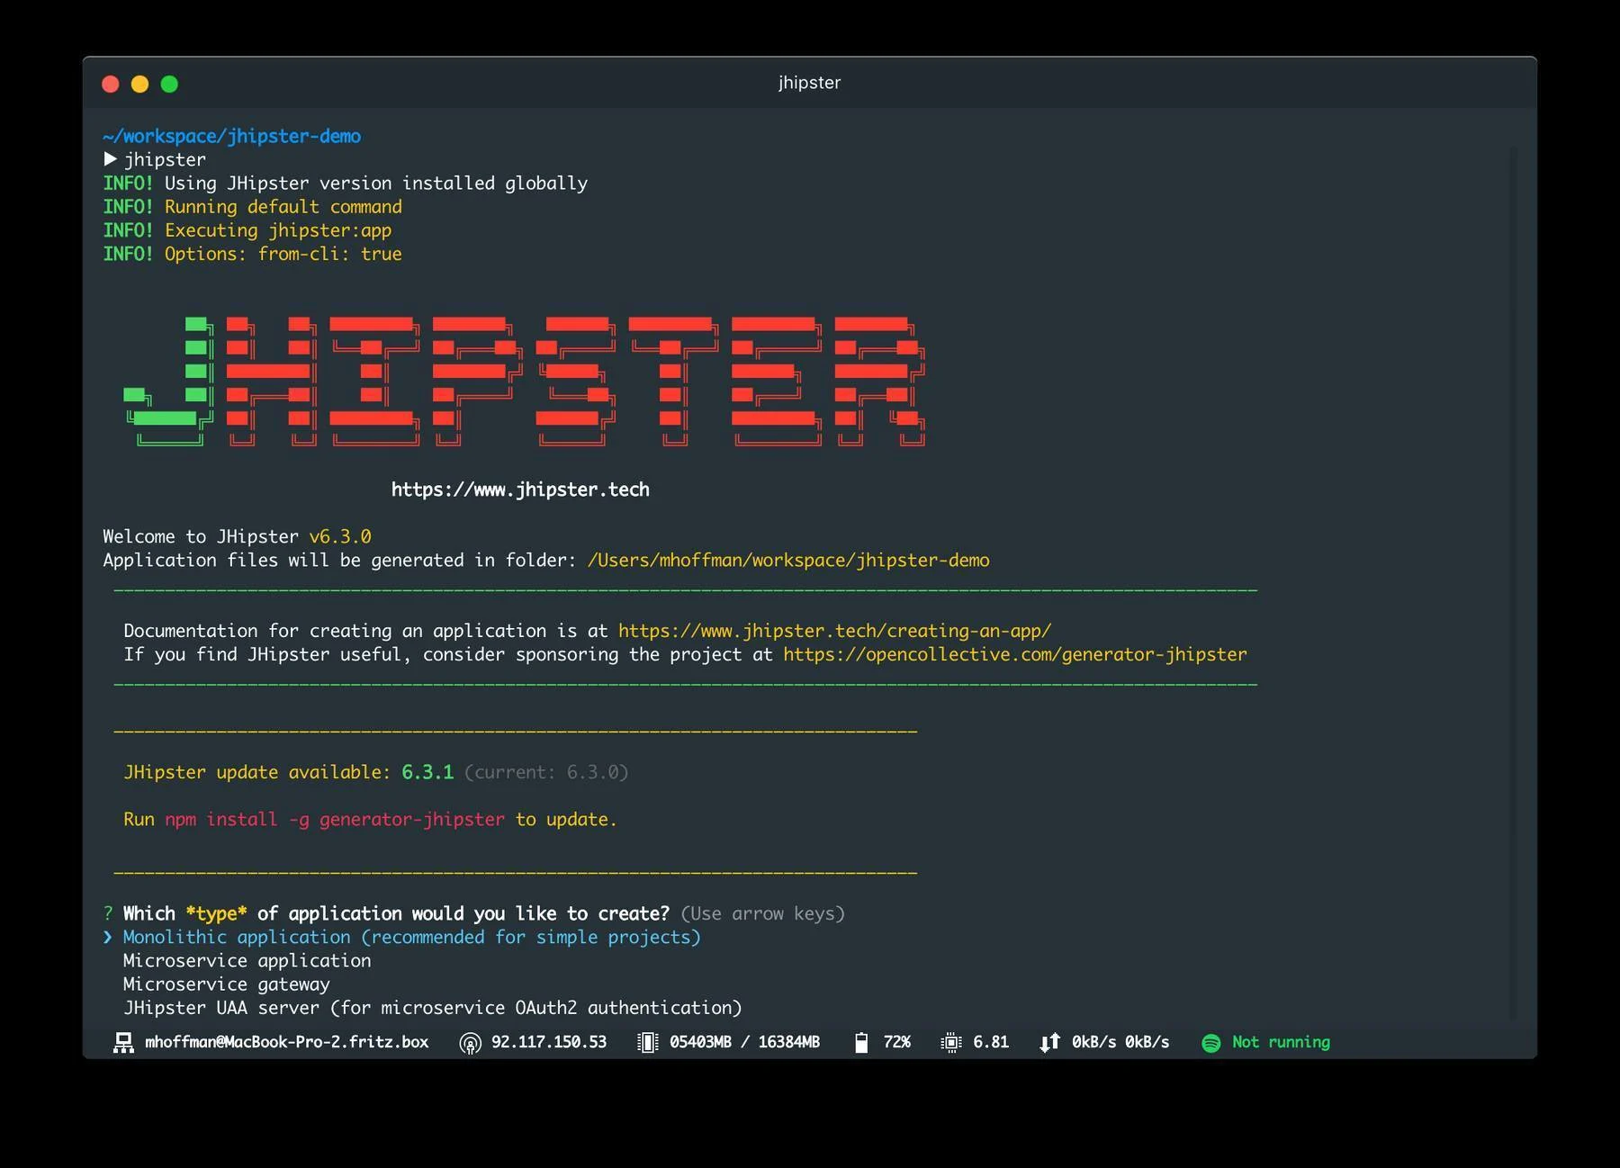Click 'Not running' Spotify status text
The image size is (1620, 1168).
pos(1281,1042)
